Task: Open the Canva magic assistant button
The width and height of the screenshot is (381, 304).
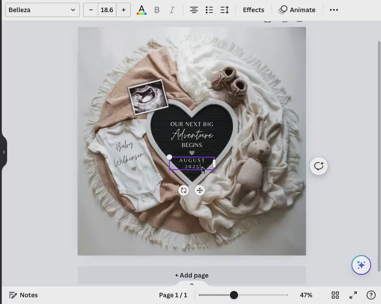Action: tap(361, 265)
